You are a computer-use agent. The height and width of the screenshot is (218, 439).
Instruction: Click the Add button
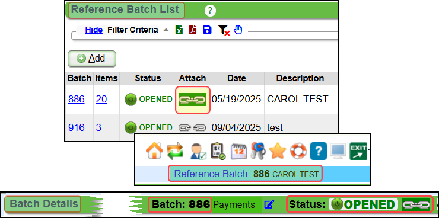92,59
